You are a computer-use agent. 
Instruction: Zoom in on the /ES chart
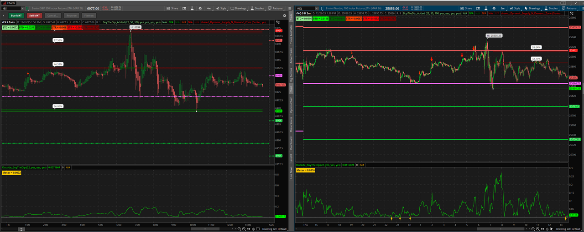point(244,229)
